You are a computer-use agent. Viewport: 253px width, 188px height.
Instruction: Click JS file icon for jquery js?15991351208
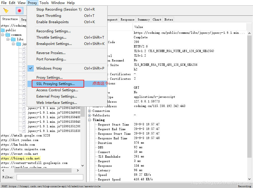24,126
